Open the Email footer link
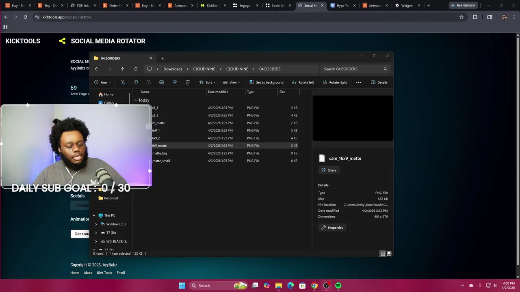This screenshot has width=520, height=292. coord(121,273)
